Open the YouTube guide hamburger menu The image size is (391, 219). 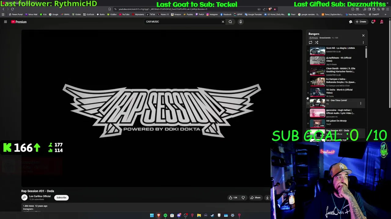coord(5,22)
